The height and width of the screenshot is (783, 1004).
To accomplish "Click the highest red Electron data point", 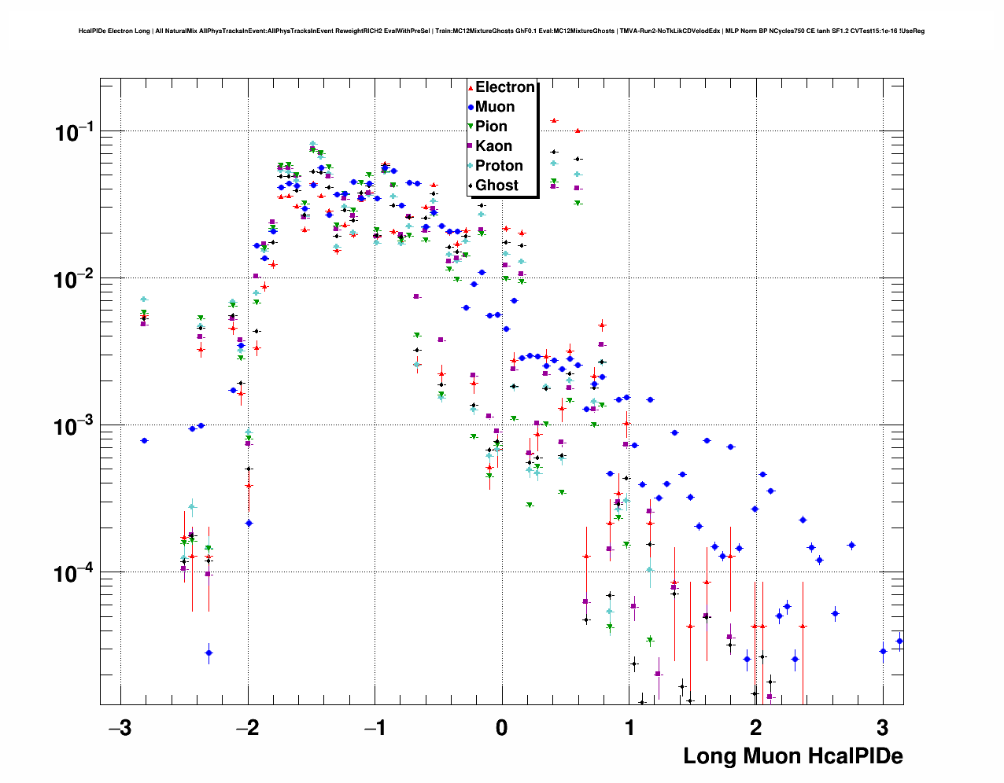I will [554, 120].
